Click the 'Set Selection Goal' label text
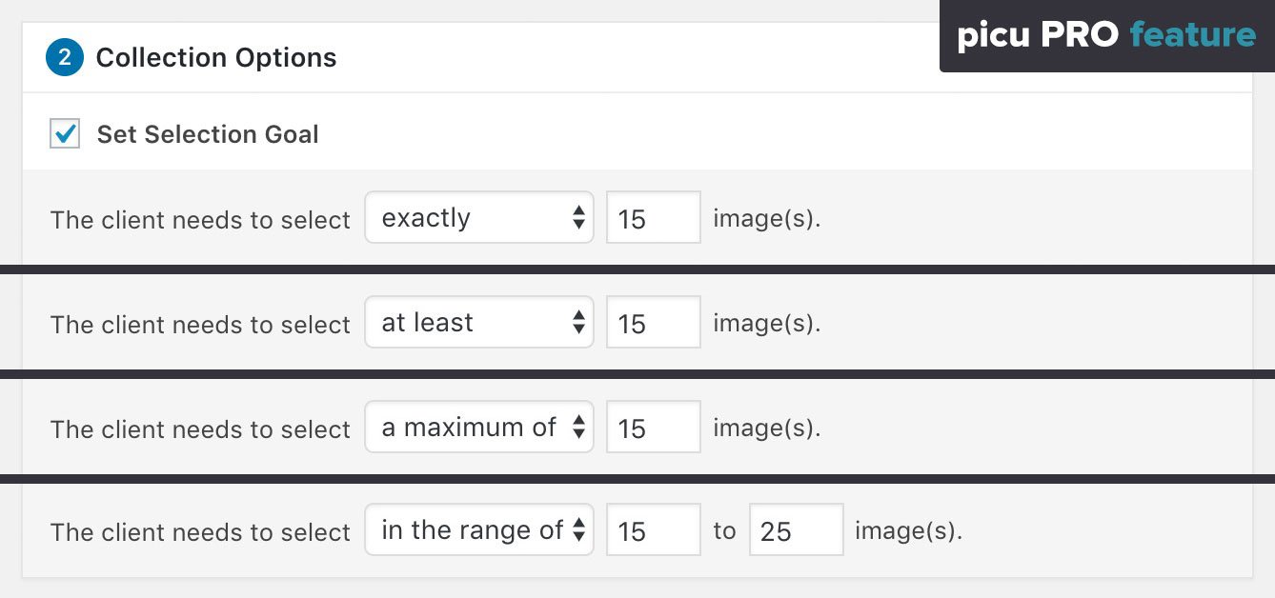This screenshot has height=598, width=1275. (208, 134)
